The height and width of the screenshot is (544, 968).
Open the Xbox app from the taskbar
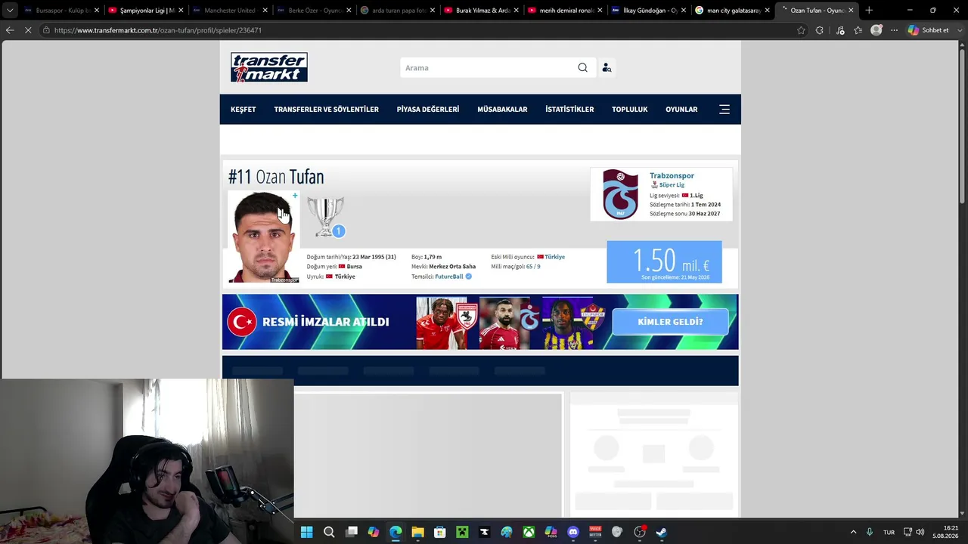529,532
